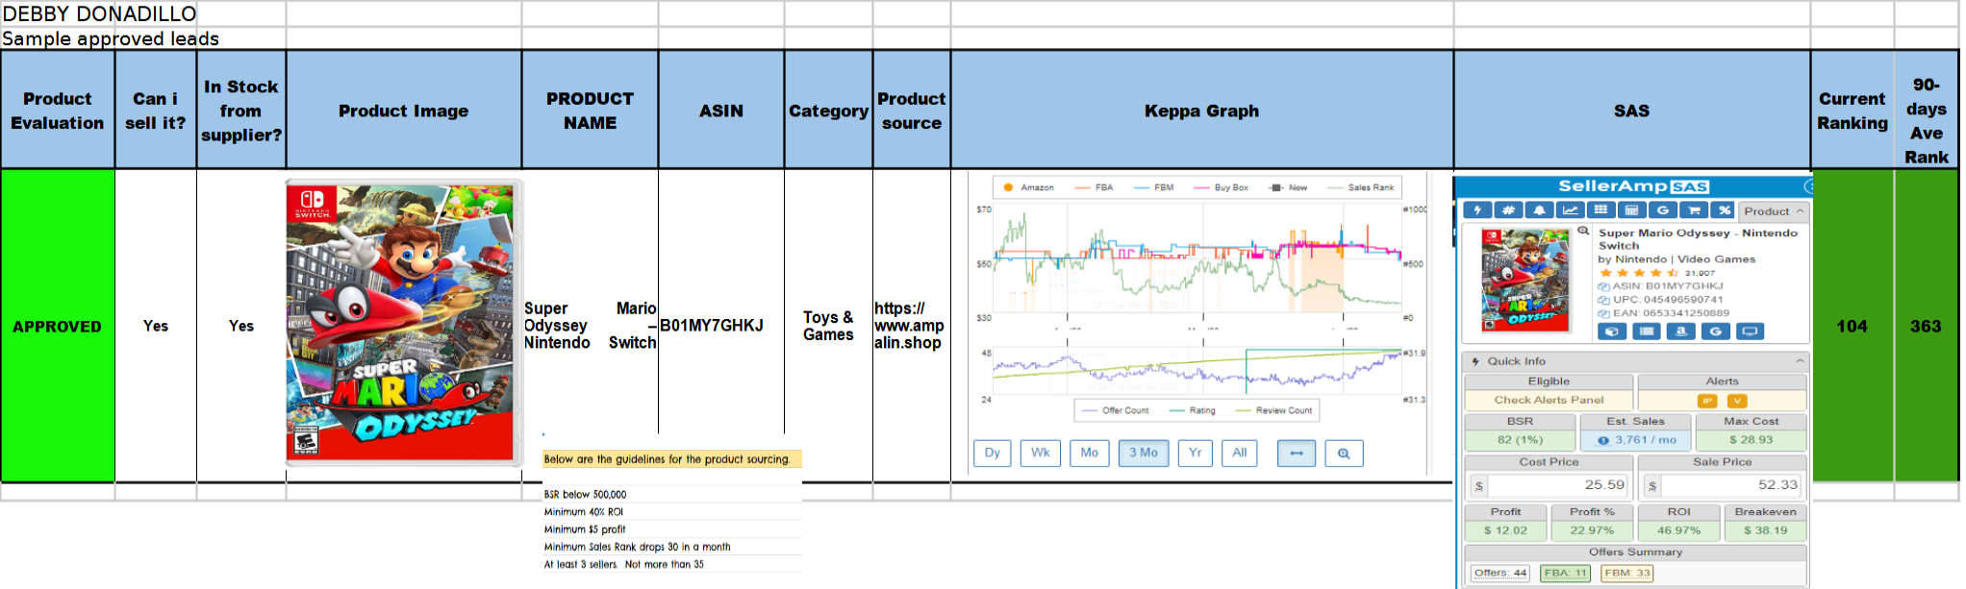Click the FBM: 33 offers button

[x=1626, y=573]
